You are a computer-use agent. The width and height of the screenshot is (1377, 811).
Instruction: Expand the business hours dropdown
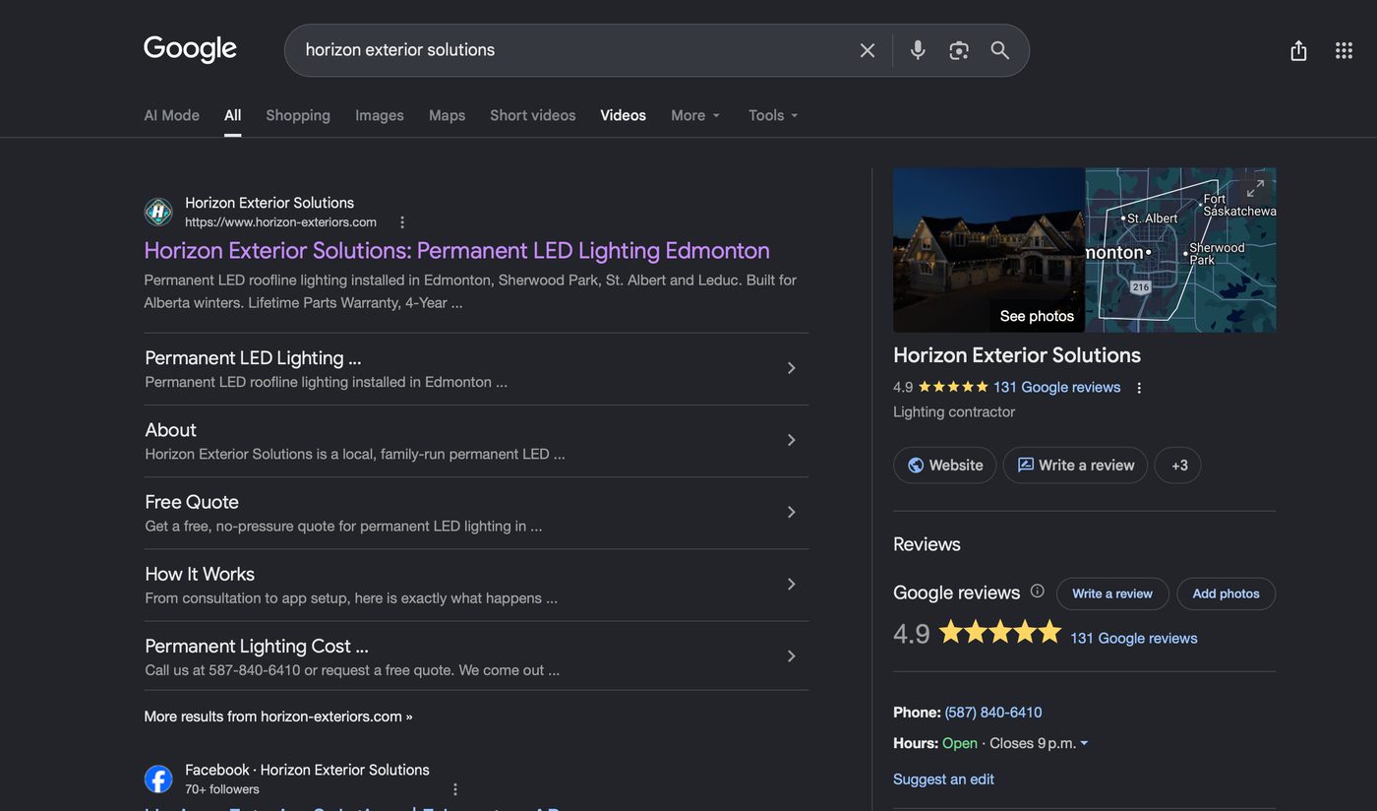pyautogui.click(x=1084, y=743)
